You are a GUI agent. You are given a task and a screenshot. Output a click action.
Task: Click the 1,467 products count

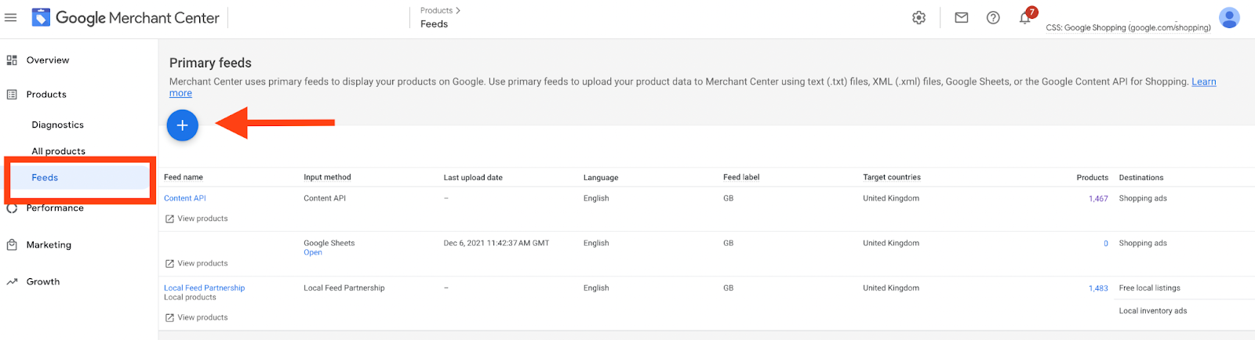[1098, 198]
